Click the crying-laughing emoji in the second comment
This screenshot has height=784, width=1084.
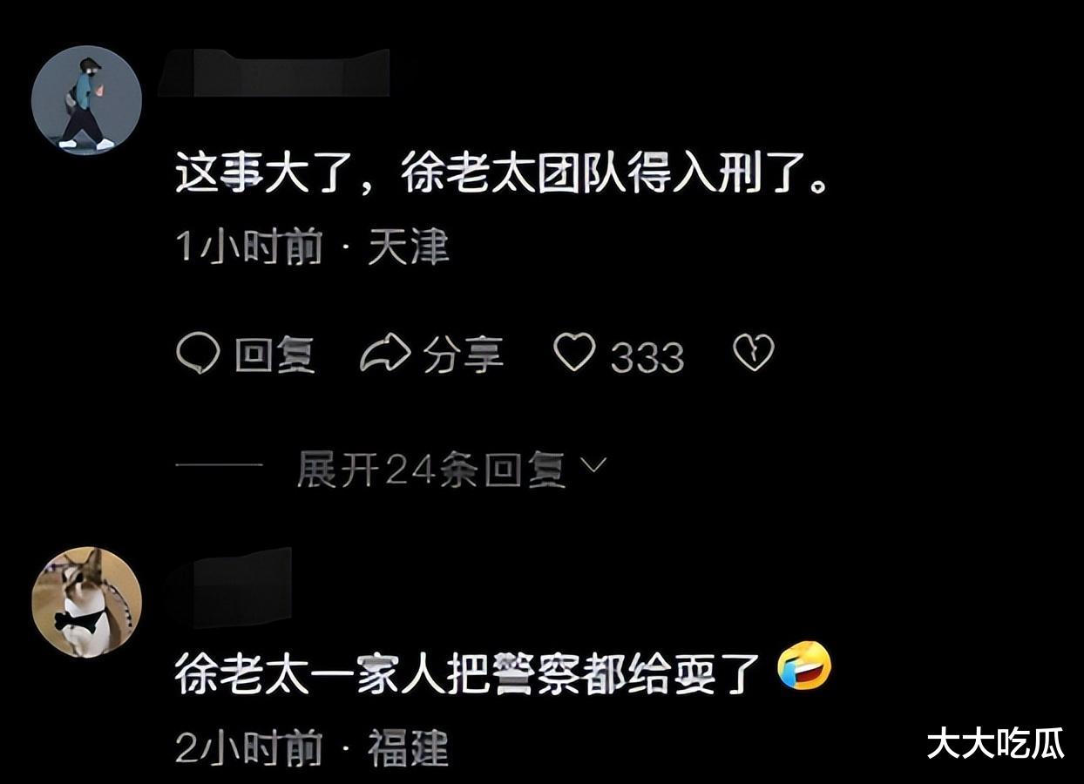tap(804, 666)
